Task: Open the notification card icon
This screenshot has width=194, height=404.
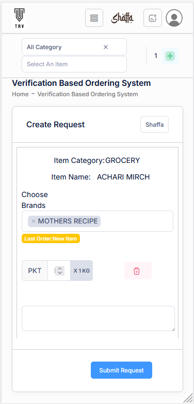Action: (x=153, y=18)
